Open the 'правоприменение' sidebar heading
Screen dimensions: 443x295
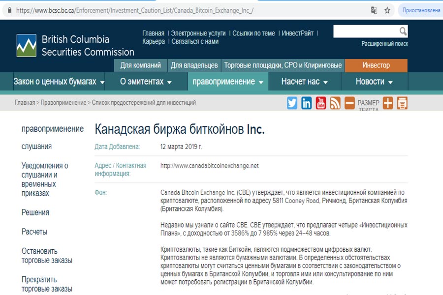pyautogui.click(x=53, y=129)
